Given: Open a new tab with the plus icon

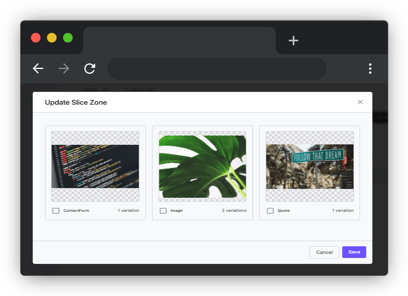Looking at the screenshot, I should click(294, 41).
